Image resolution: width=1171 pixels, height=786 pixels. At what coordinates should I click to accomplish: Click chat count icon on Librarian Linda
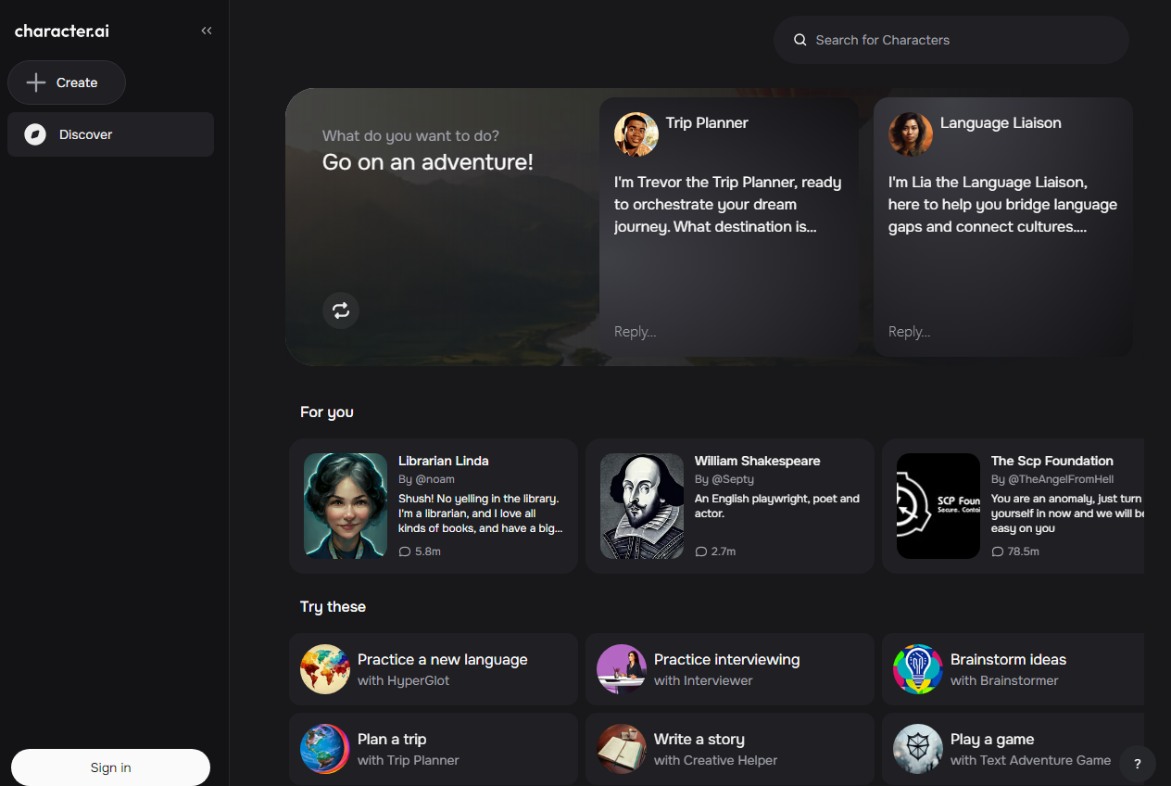[x=404, y=551]
